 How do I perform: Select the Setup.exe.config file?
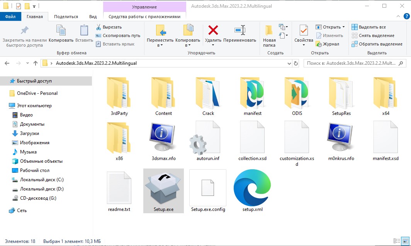click(208, 191)
